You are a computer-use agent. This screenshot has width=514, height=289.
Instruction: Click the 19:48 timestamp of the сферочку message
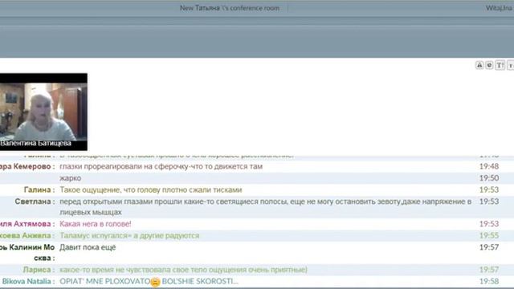point(489,166)
